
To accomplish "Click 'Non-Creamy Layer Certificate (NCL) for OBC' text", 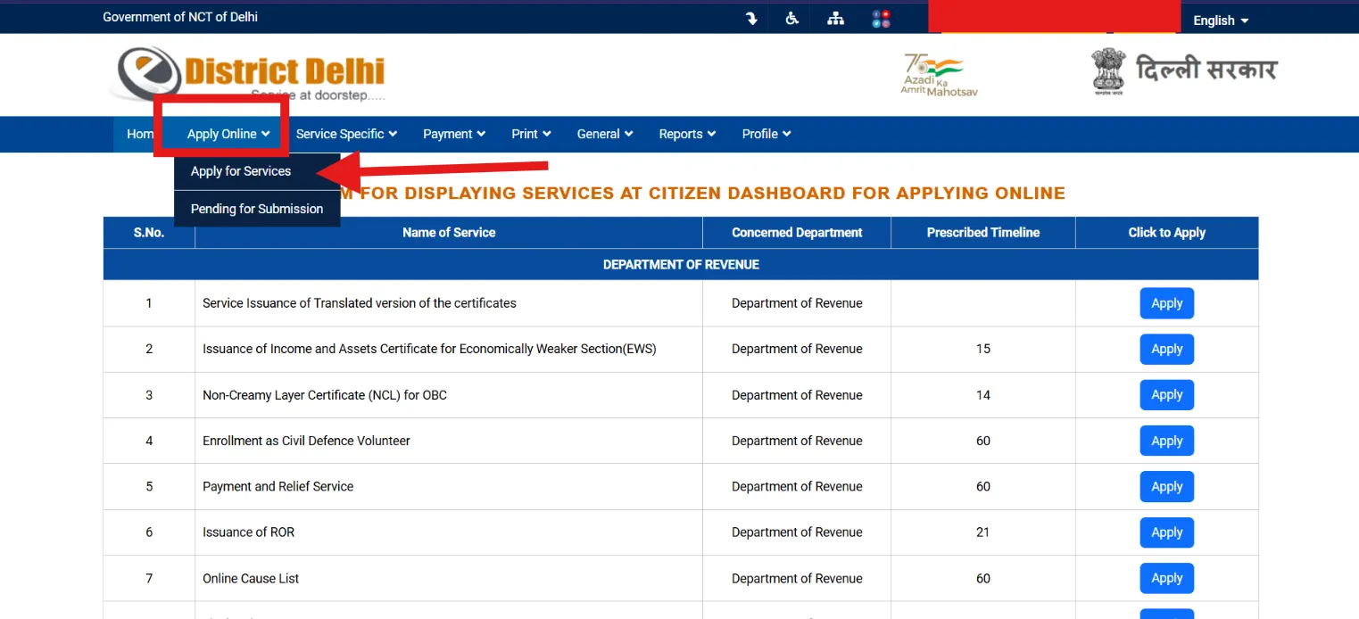I will click(325, 395).
